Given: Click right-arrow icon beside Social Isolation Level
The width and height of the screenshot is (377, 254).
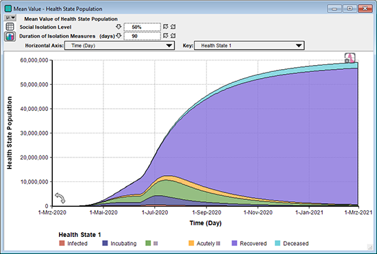Looking at the screenshot, I should pyautogui.click(x=165, y=27).
